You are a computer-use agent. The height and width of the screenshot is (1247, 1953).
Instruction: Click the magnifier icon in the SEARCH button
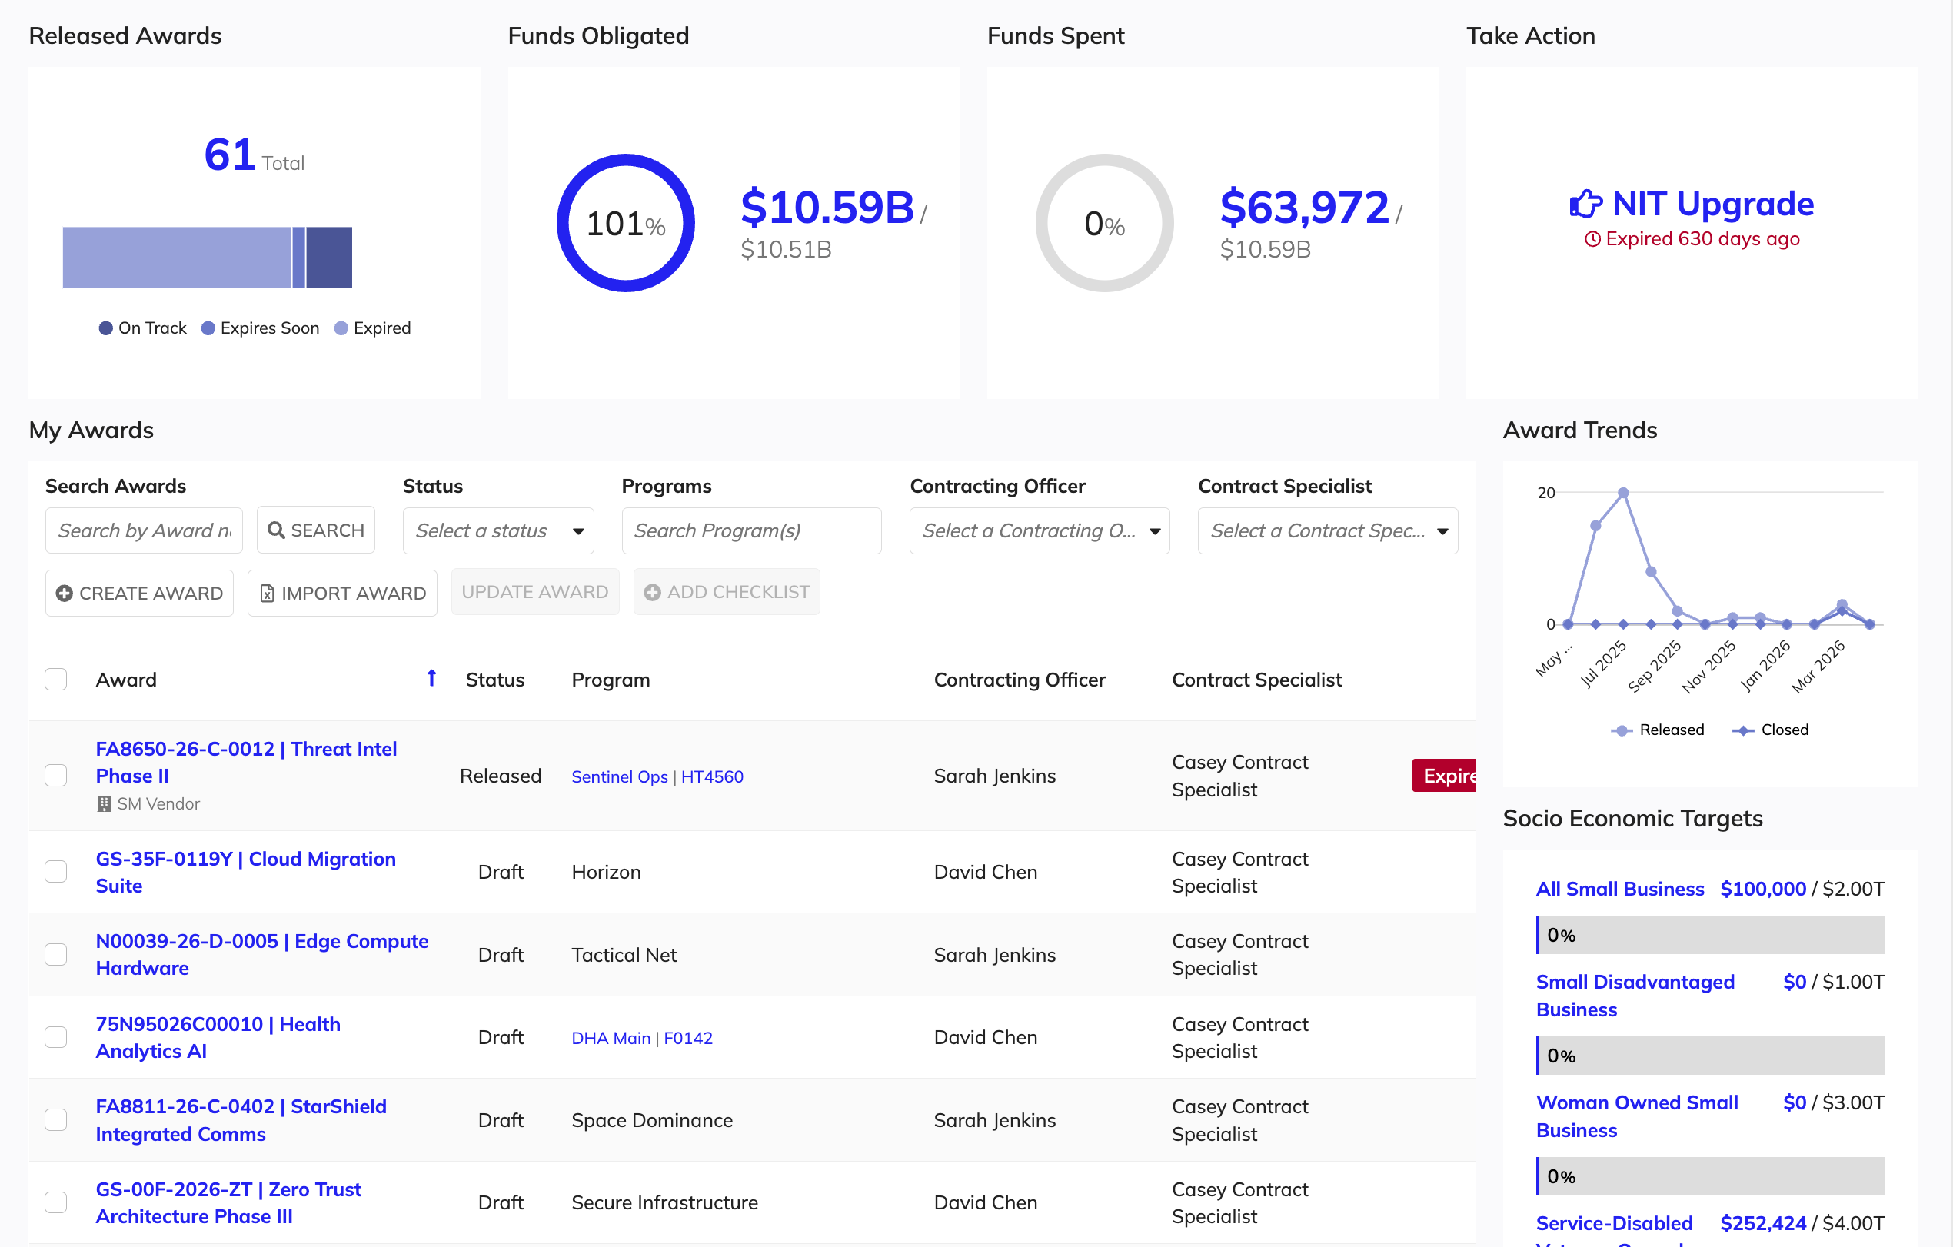276,530
